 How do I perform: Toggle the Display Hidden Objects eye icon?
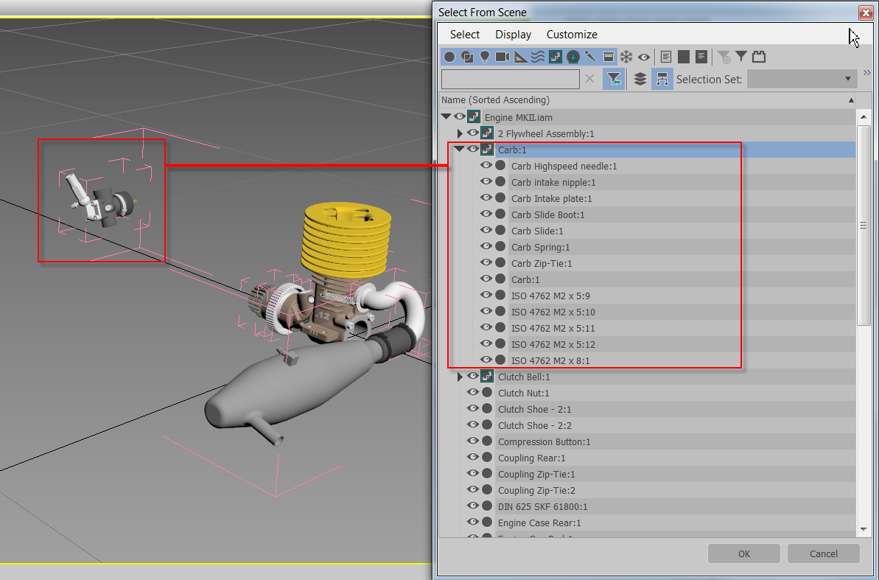[x=643, y=57]
